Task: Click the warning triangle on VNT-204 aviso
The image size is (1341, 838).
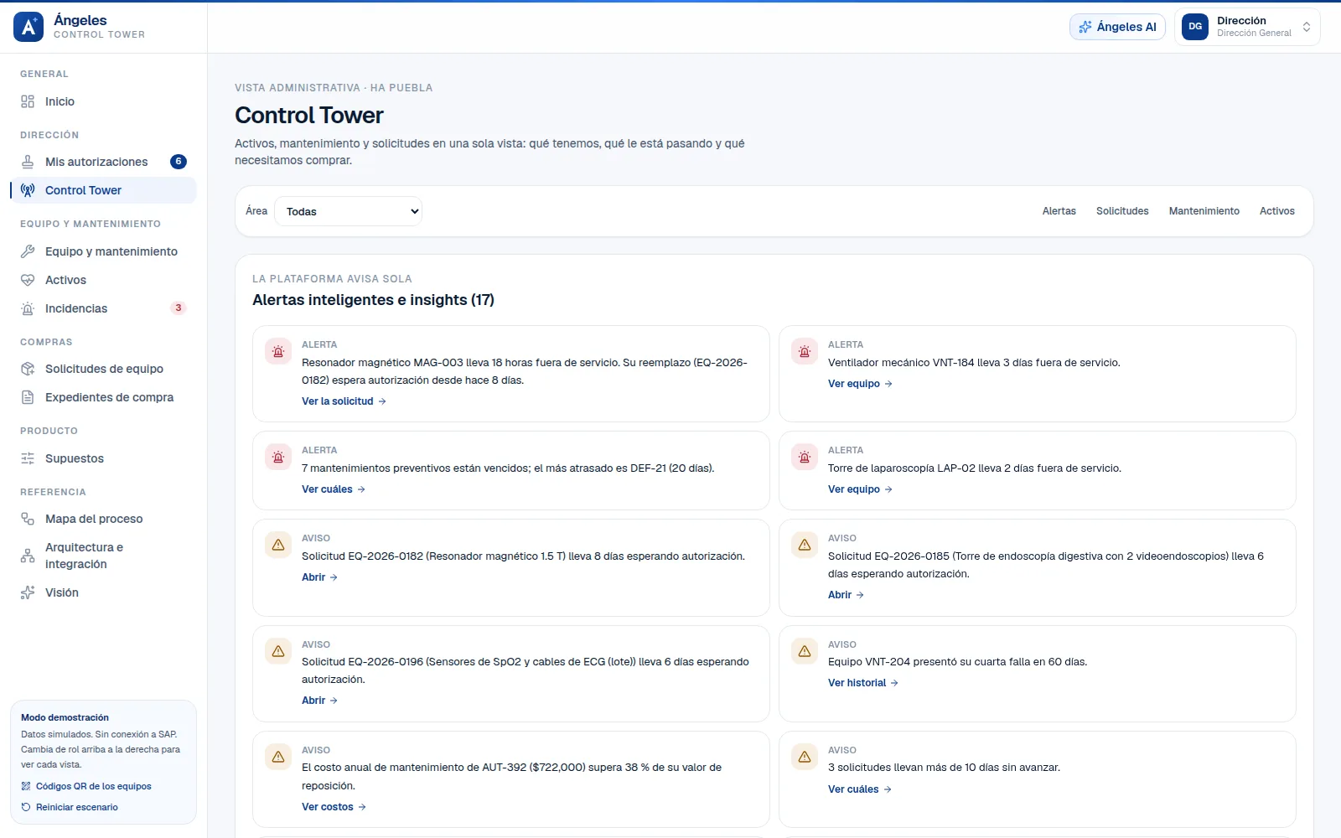Action: tap(805, 651)
